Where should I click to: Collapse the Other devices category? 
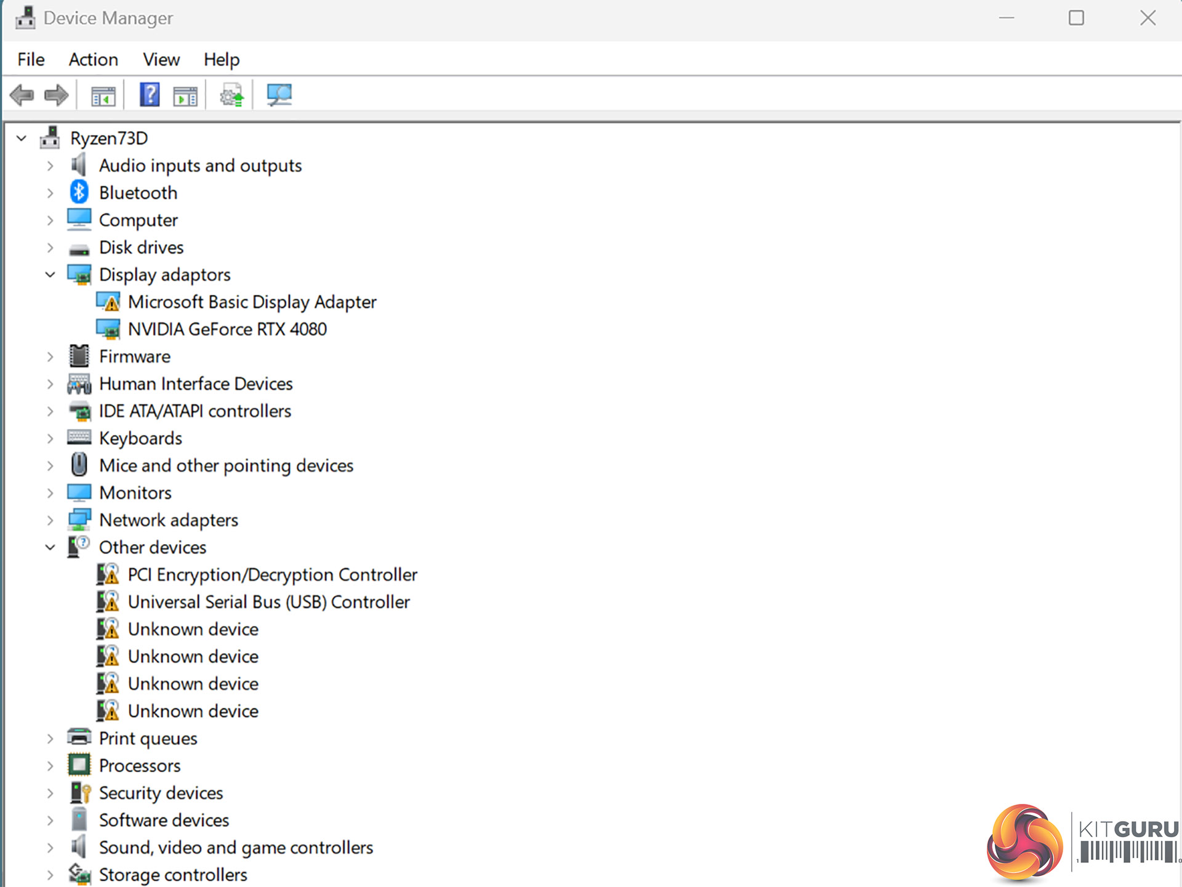pyautogui.click(x=50, y=547)
